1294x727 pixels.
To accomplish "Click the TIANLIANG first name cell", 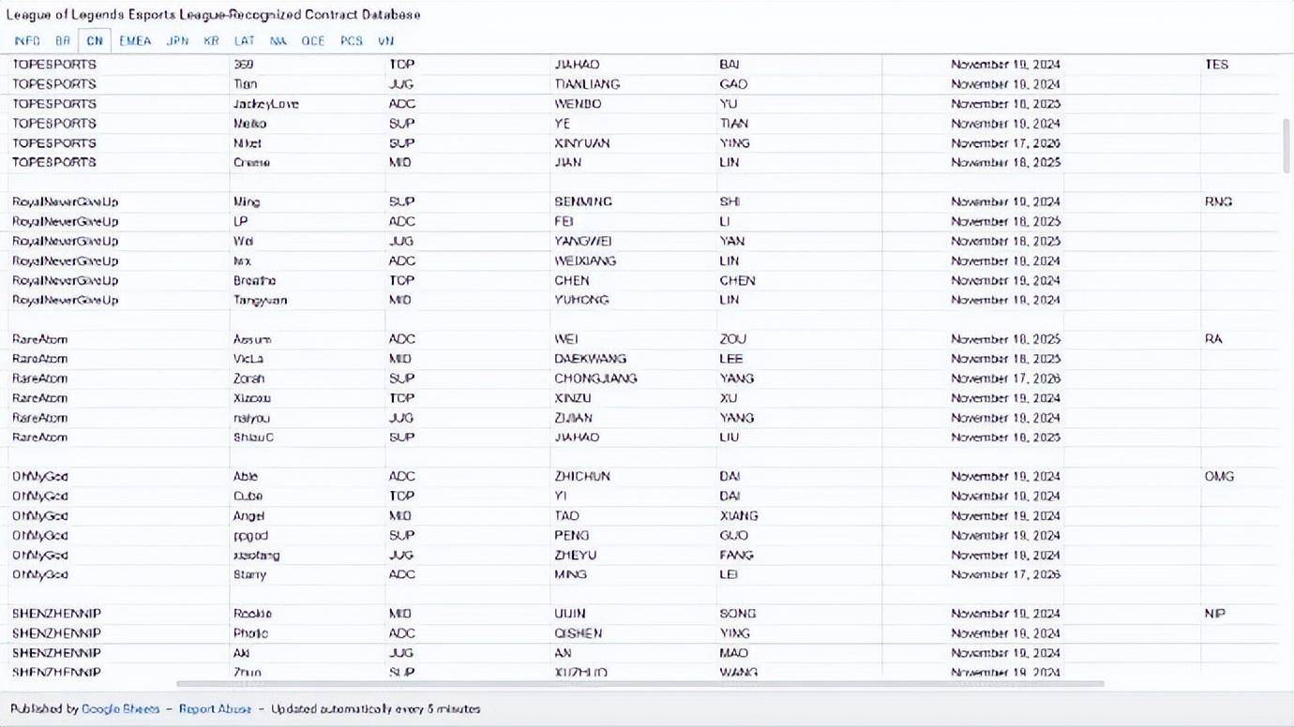I will click(x=587, y=84).
